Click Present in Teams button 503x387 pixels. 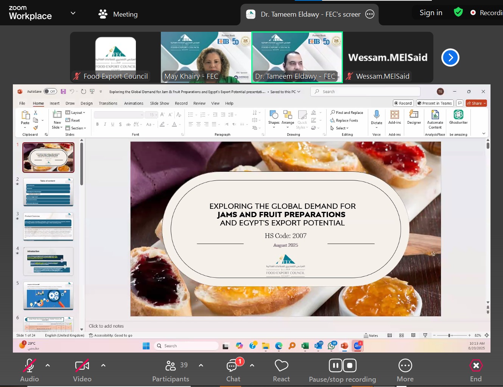435,103
